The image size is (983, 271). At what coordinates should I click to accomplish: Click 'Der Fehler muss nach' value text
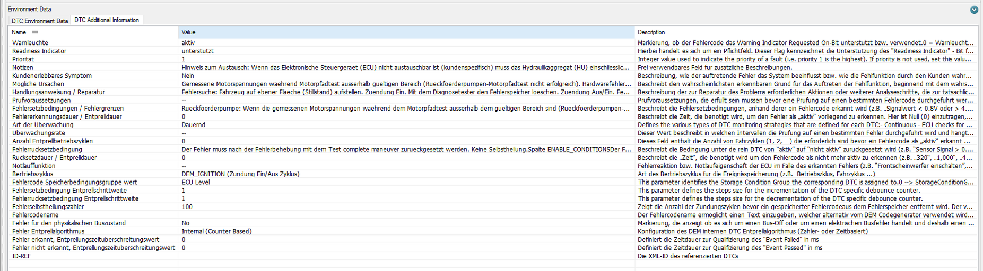[x=406, y=149]
